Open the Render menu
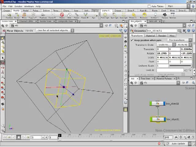196x147 pixels. click(18, 6)
